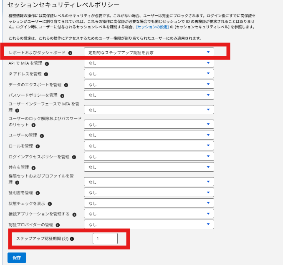Click info icon beside 共有を管理

tap(33, 168)
